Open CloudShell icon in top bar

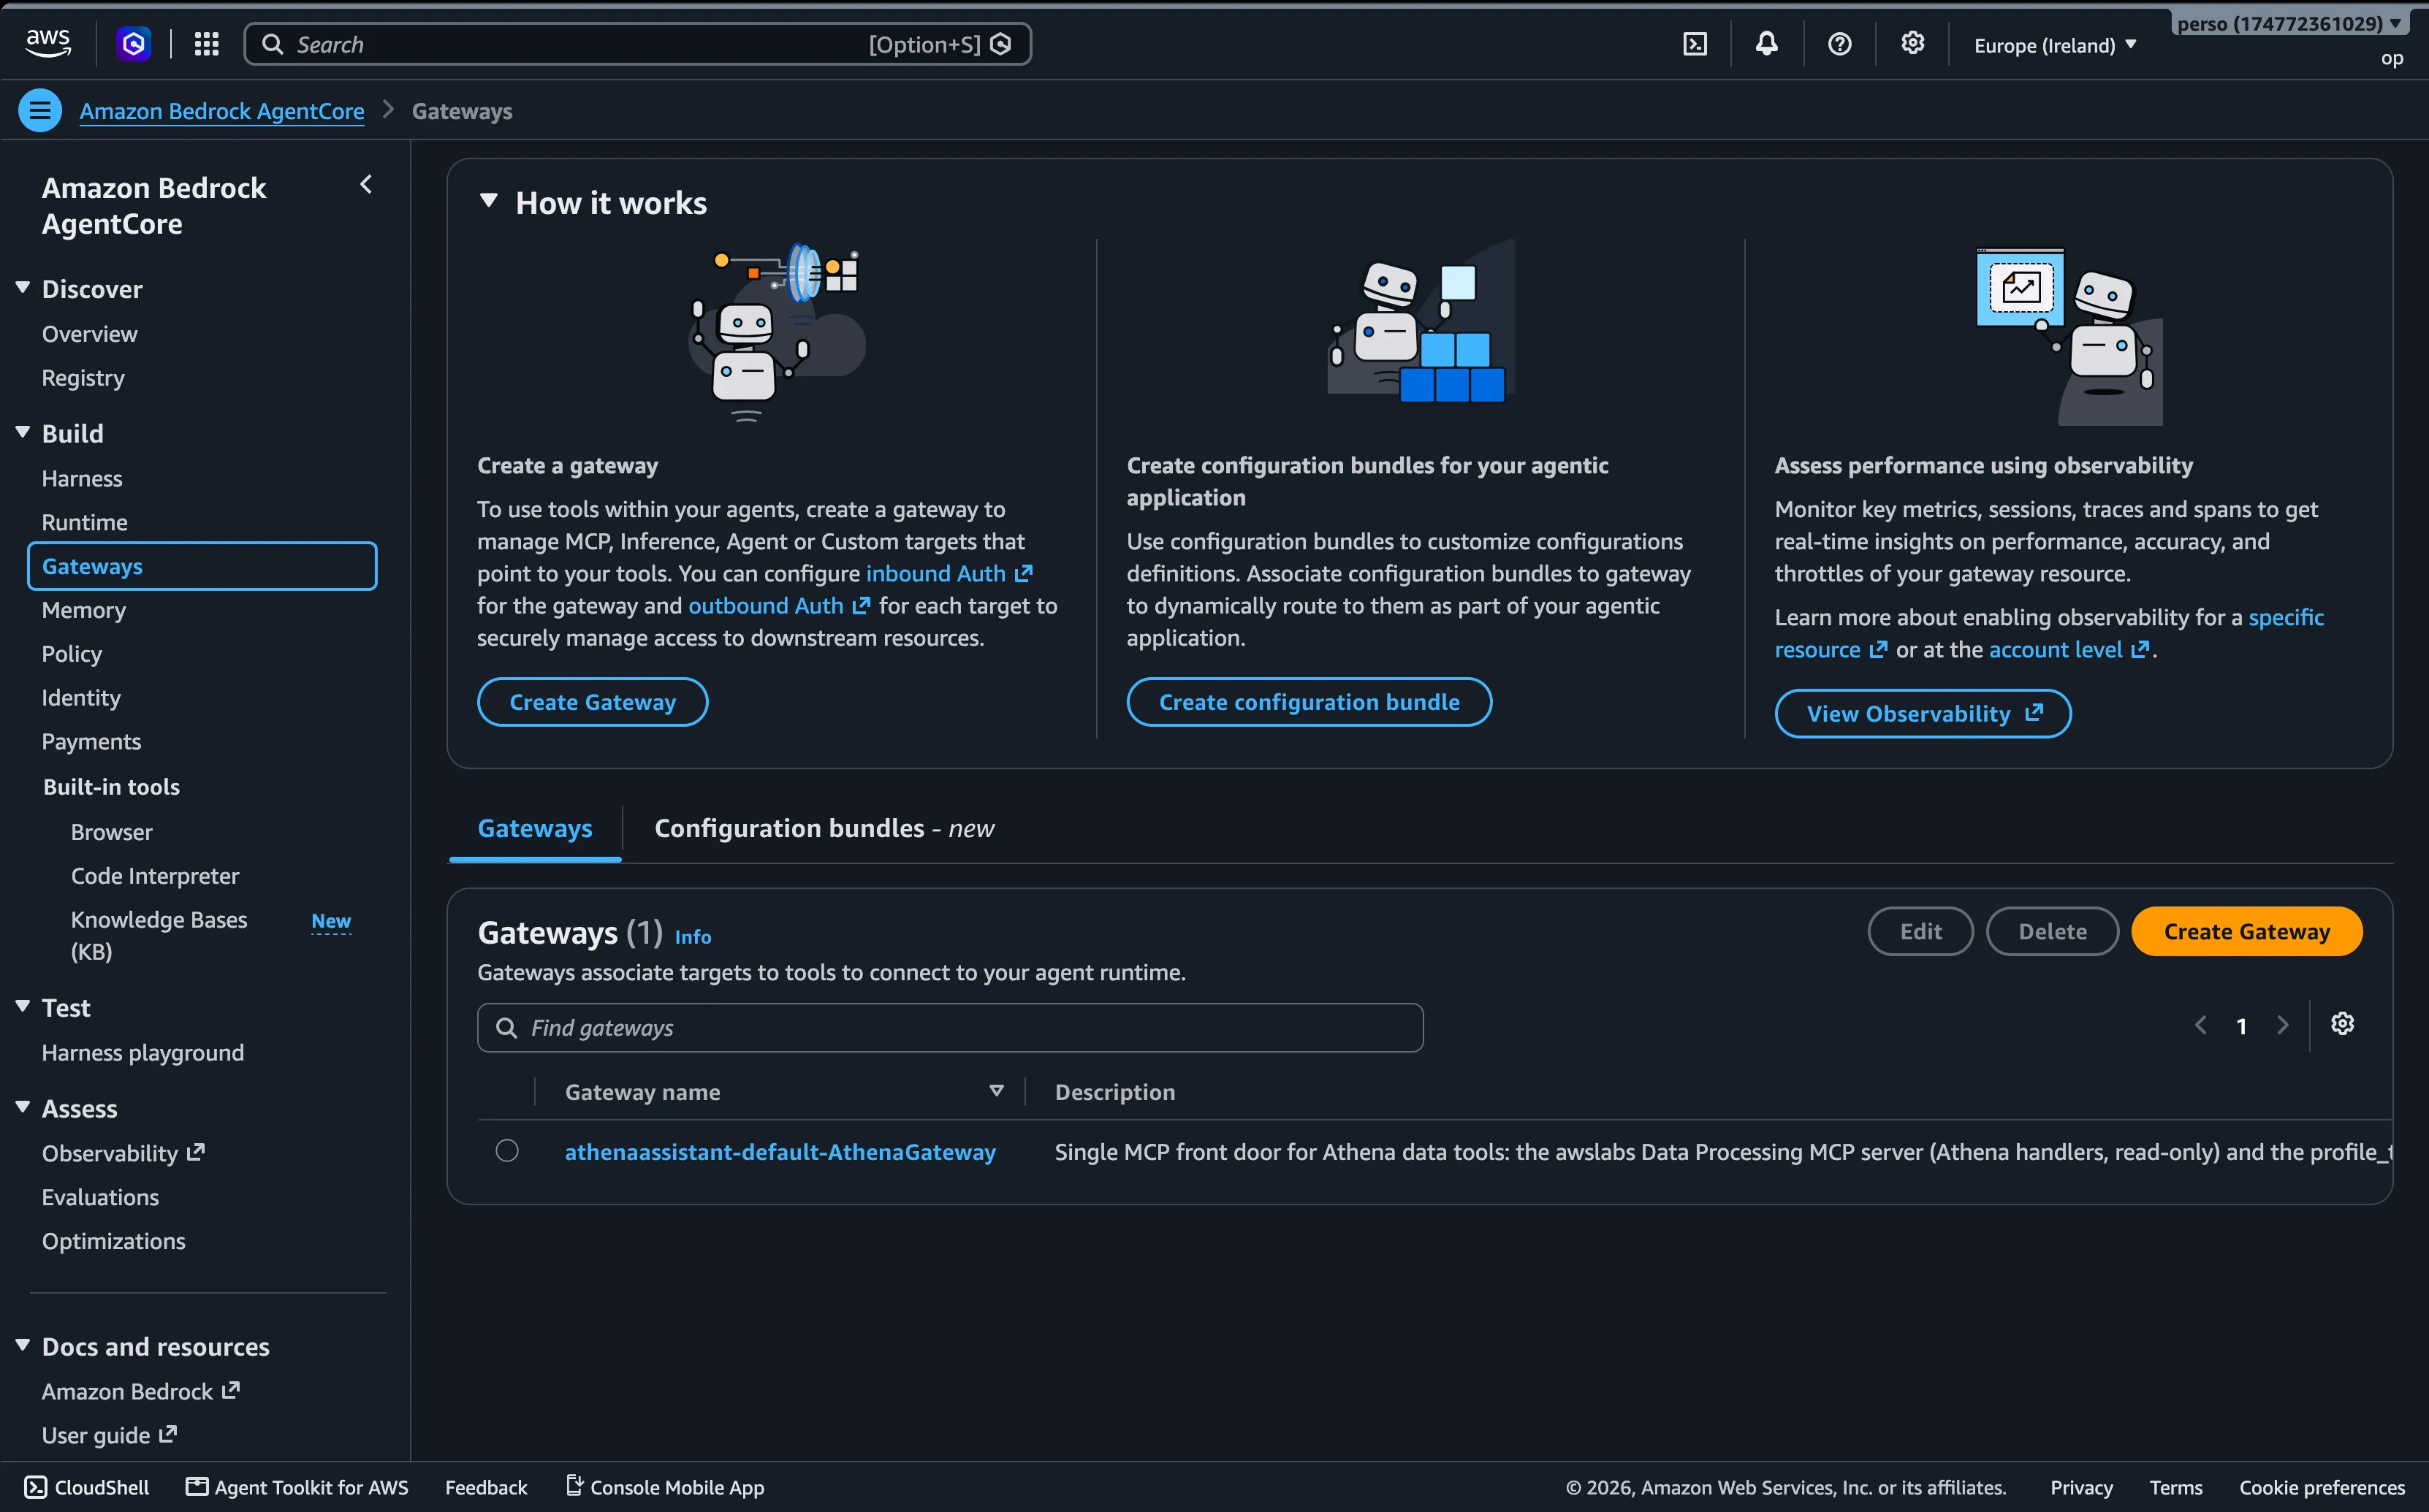tap(1695, 44)
